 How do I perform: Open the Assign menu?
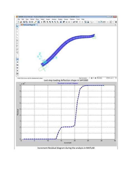48,19
